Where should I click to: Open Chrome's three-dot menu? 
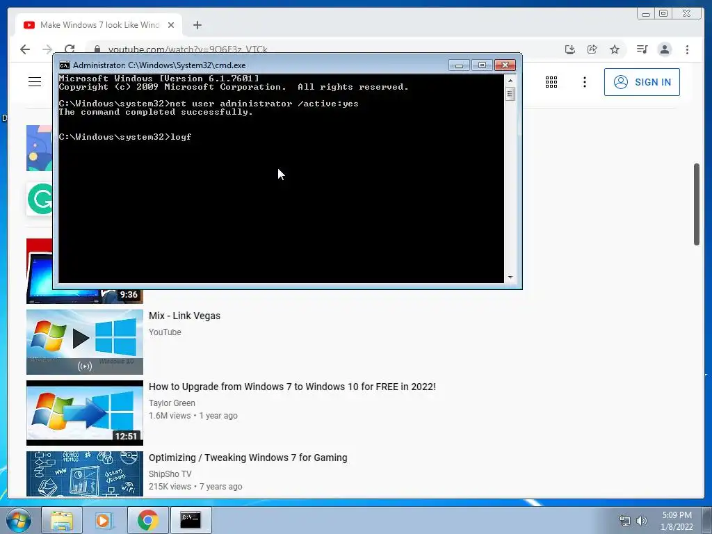[687, 49]
